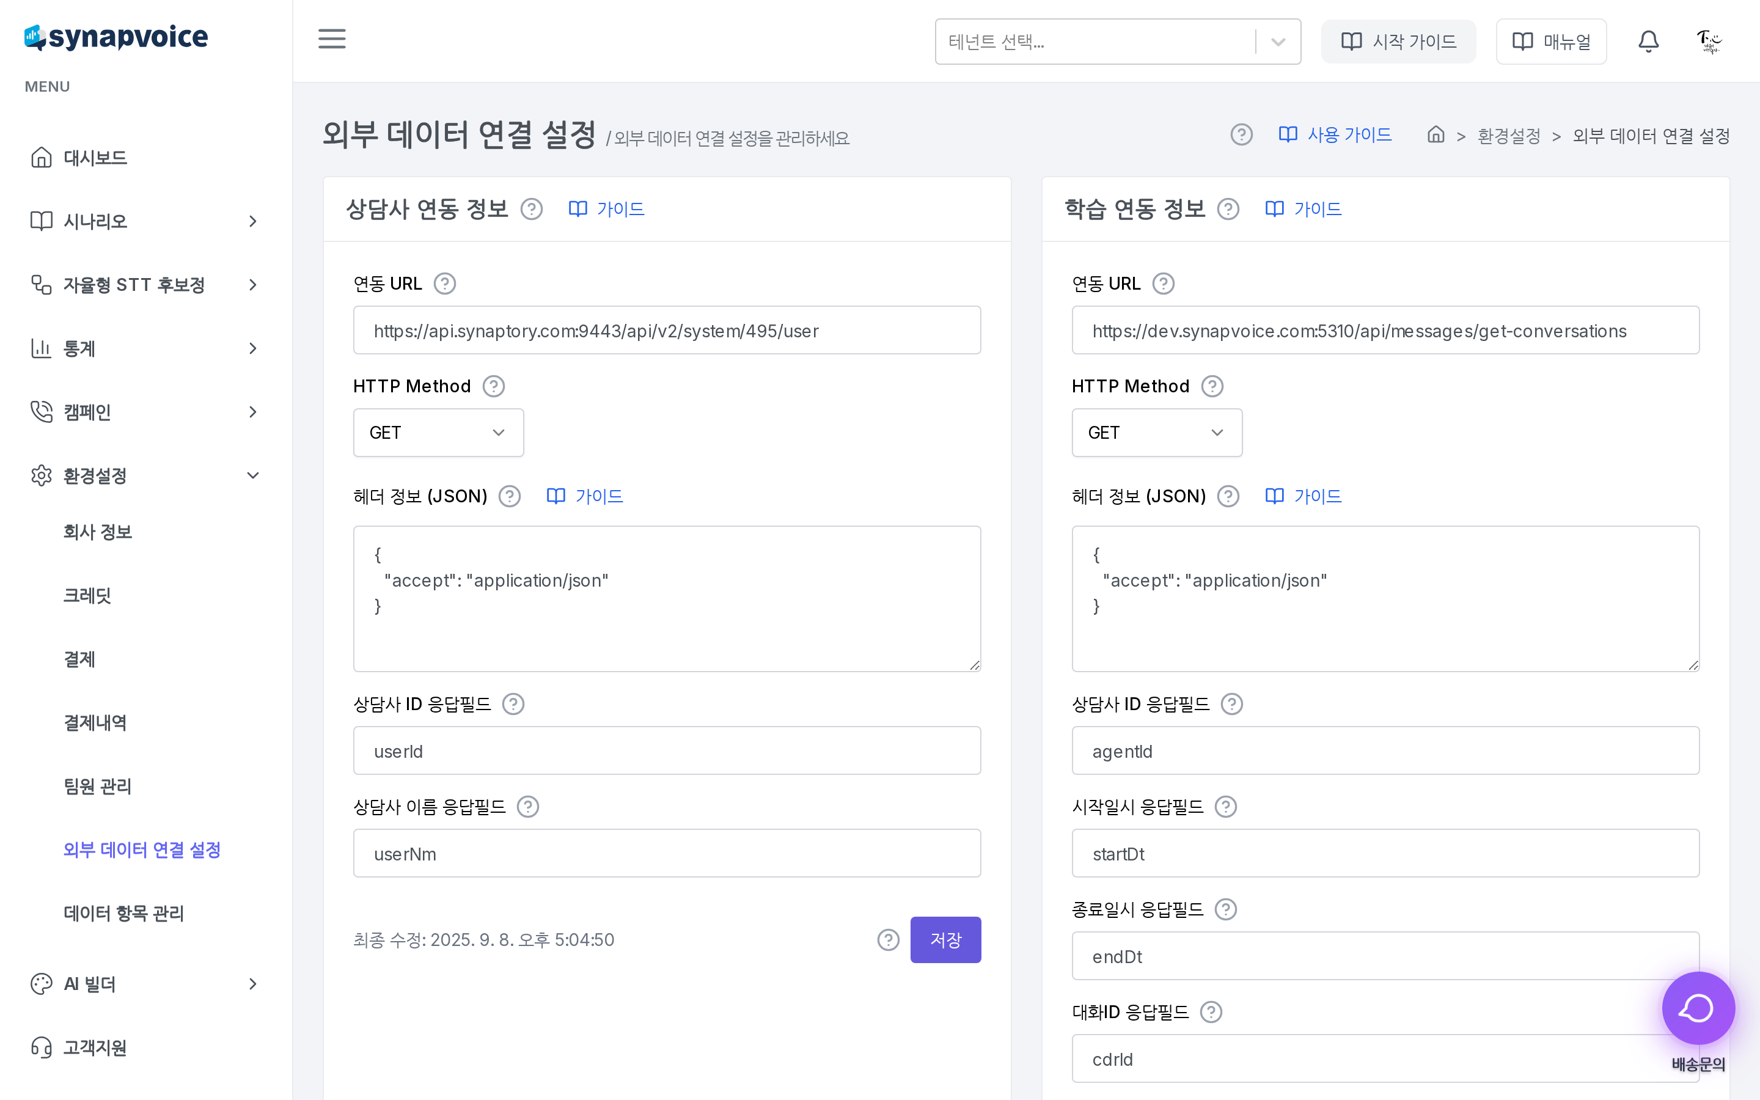Screen dimensions: 1760x1100
Task: Go to 크레딧 submenu
Action: (87, 596)
